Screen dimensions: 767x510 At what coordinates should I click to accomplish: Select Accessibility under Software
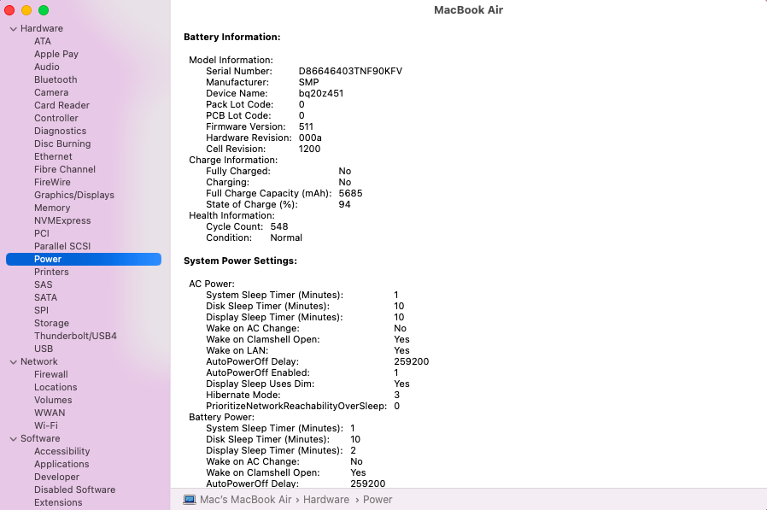click(x=62, y=451)
